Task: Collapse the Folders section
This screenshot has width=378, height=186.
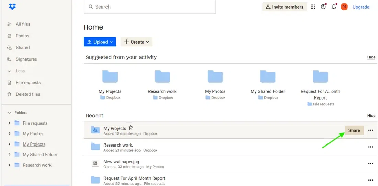Action: tap(9, 113)
